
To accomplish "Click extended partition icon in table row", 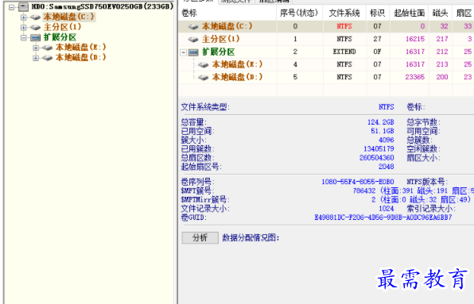I will coord(193,52).
